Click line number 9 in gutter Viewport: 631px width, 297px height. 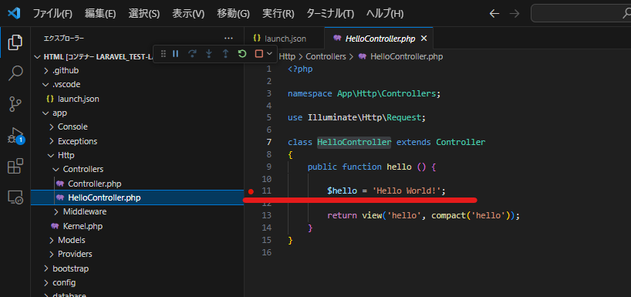click(268, 167)
